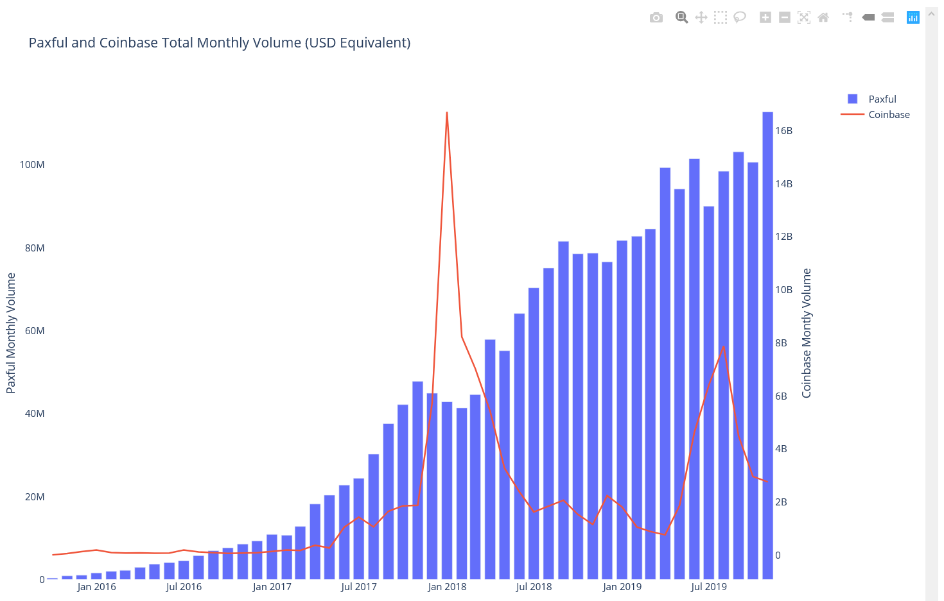
Task: Select the Zoom magnifier tool
Action: [681, 17]
